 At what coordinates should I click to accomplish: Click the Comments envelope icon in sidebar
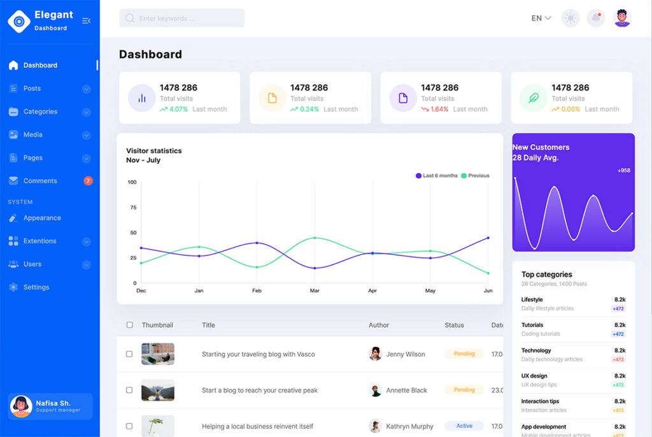(13, 181)
